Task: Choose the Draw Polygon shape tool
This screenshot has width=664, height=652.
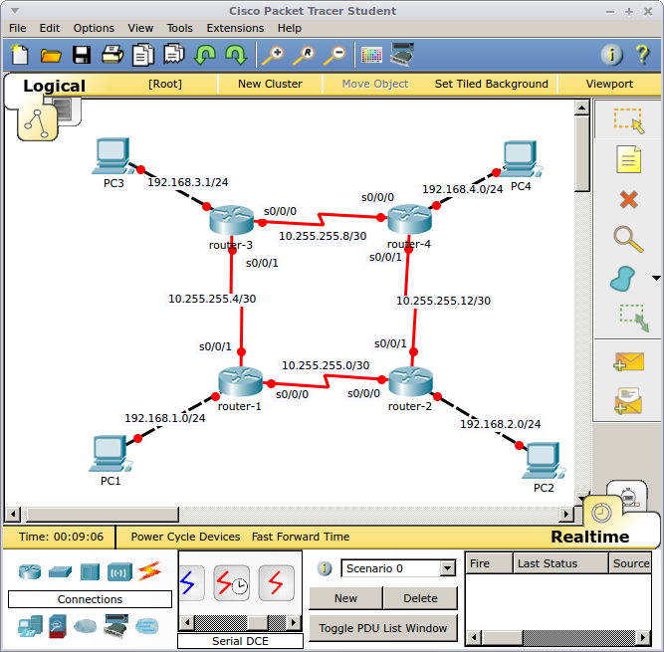Action: click(623, 279)
